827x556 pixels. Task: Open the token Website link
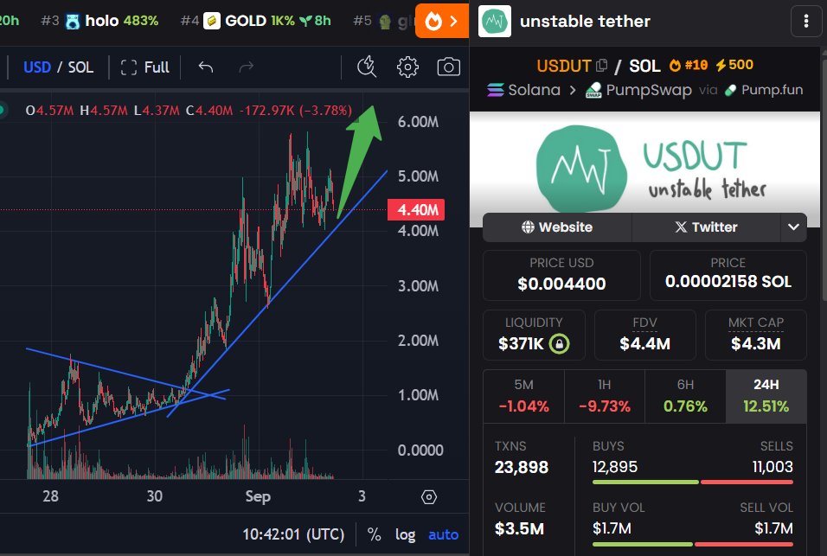557,227
